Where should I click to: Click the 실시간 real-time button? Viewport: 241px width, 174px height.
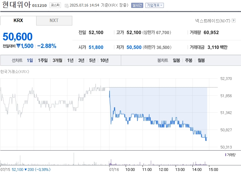pos(137,6)
